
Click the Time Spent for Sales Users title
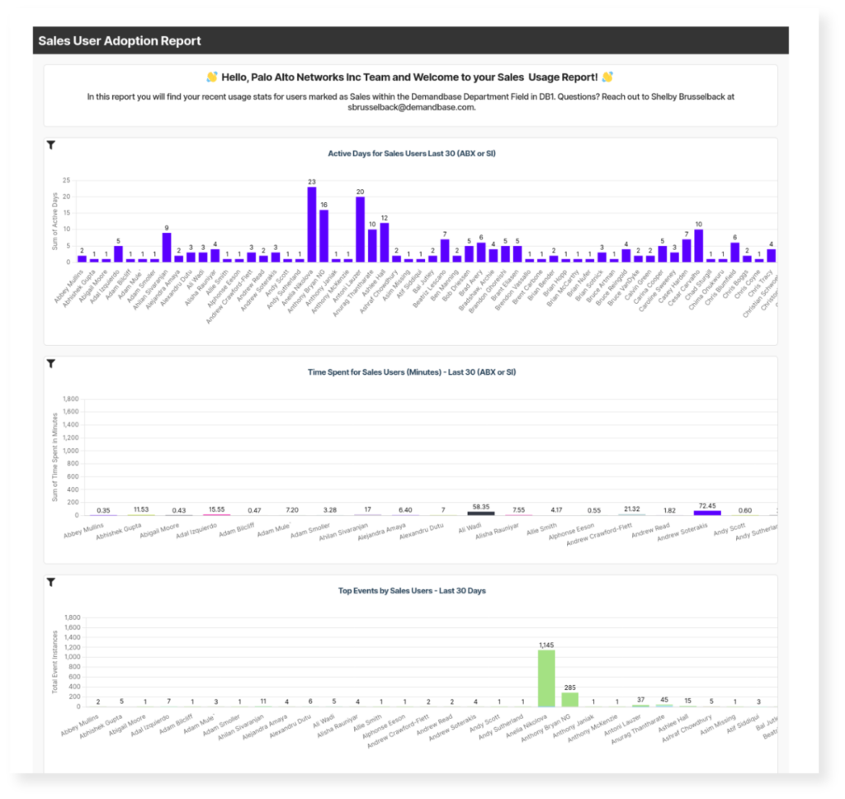[x=411, y=371]
